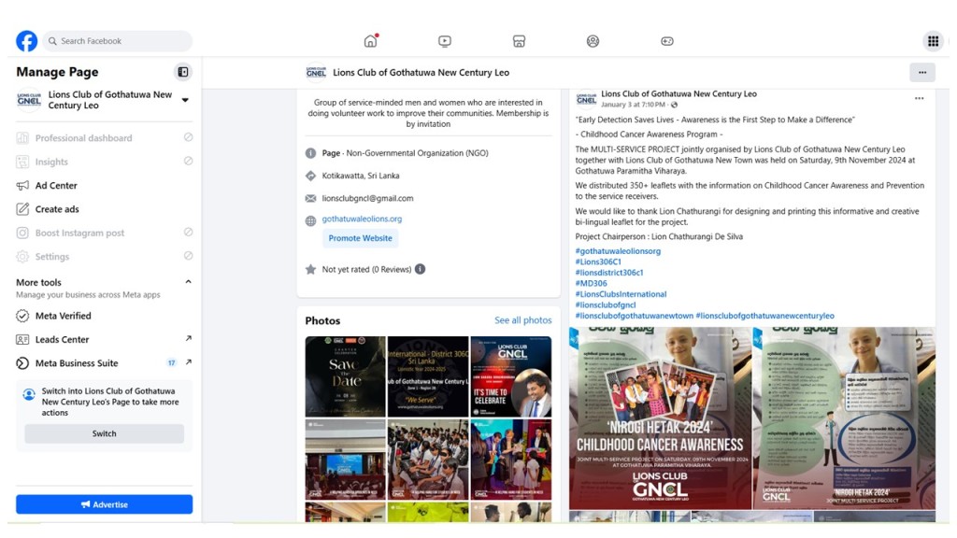Open the Gaming icon in top bar
The image size is (957, 538).
coord(667,41)
